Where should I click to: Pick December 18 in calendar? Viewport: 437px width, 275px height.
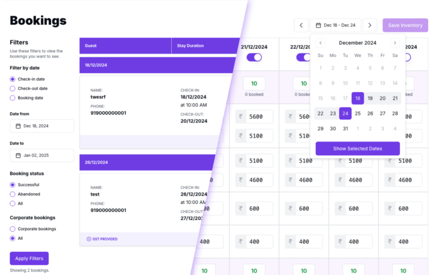357,98
